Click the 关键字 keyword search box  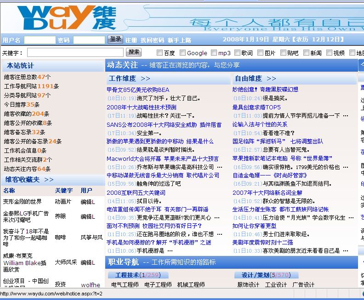click(75, 52)
